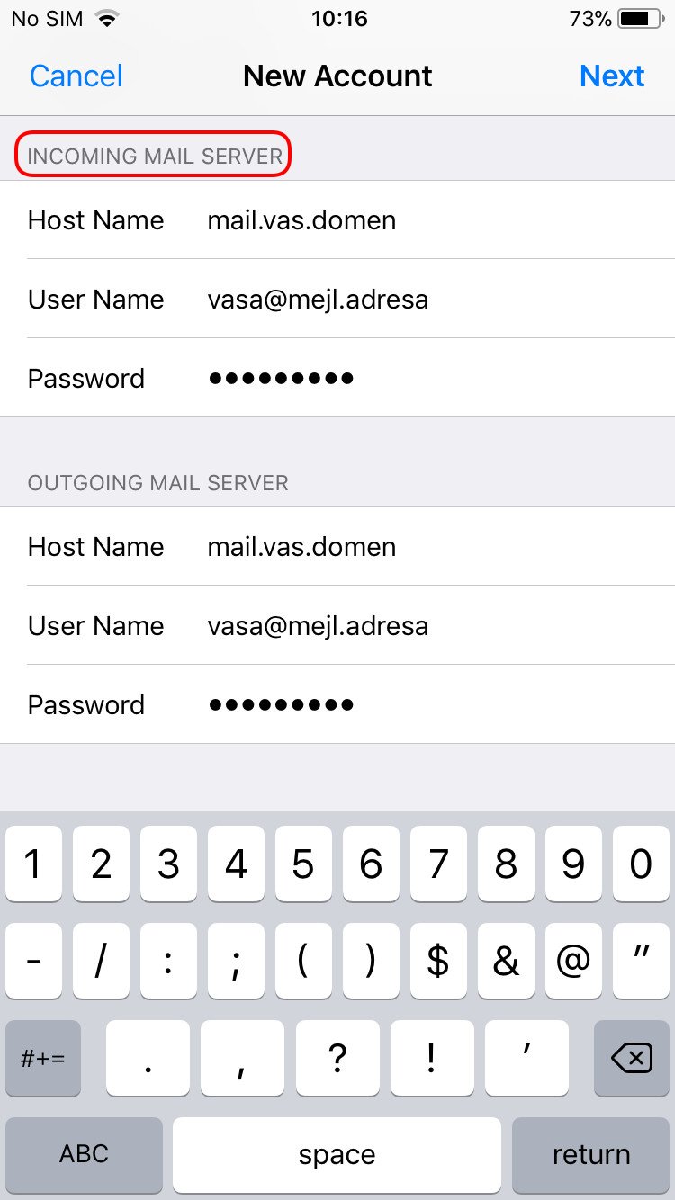Tap the dollar sign key
Viewport: 675px width, 1200px height.
(437, 961)
